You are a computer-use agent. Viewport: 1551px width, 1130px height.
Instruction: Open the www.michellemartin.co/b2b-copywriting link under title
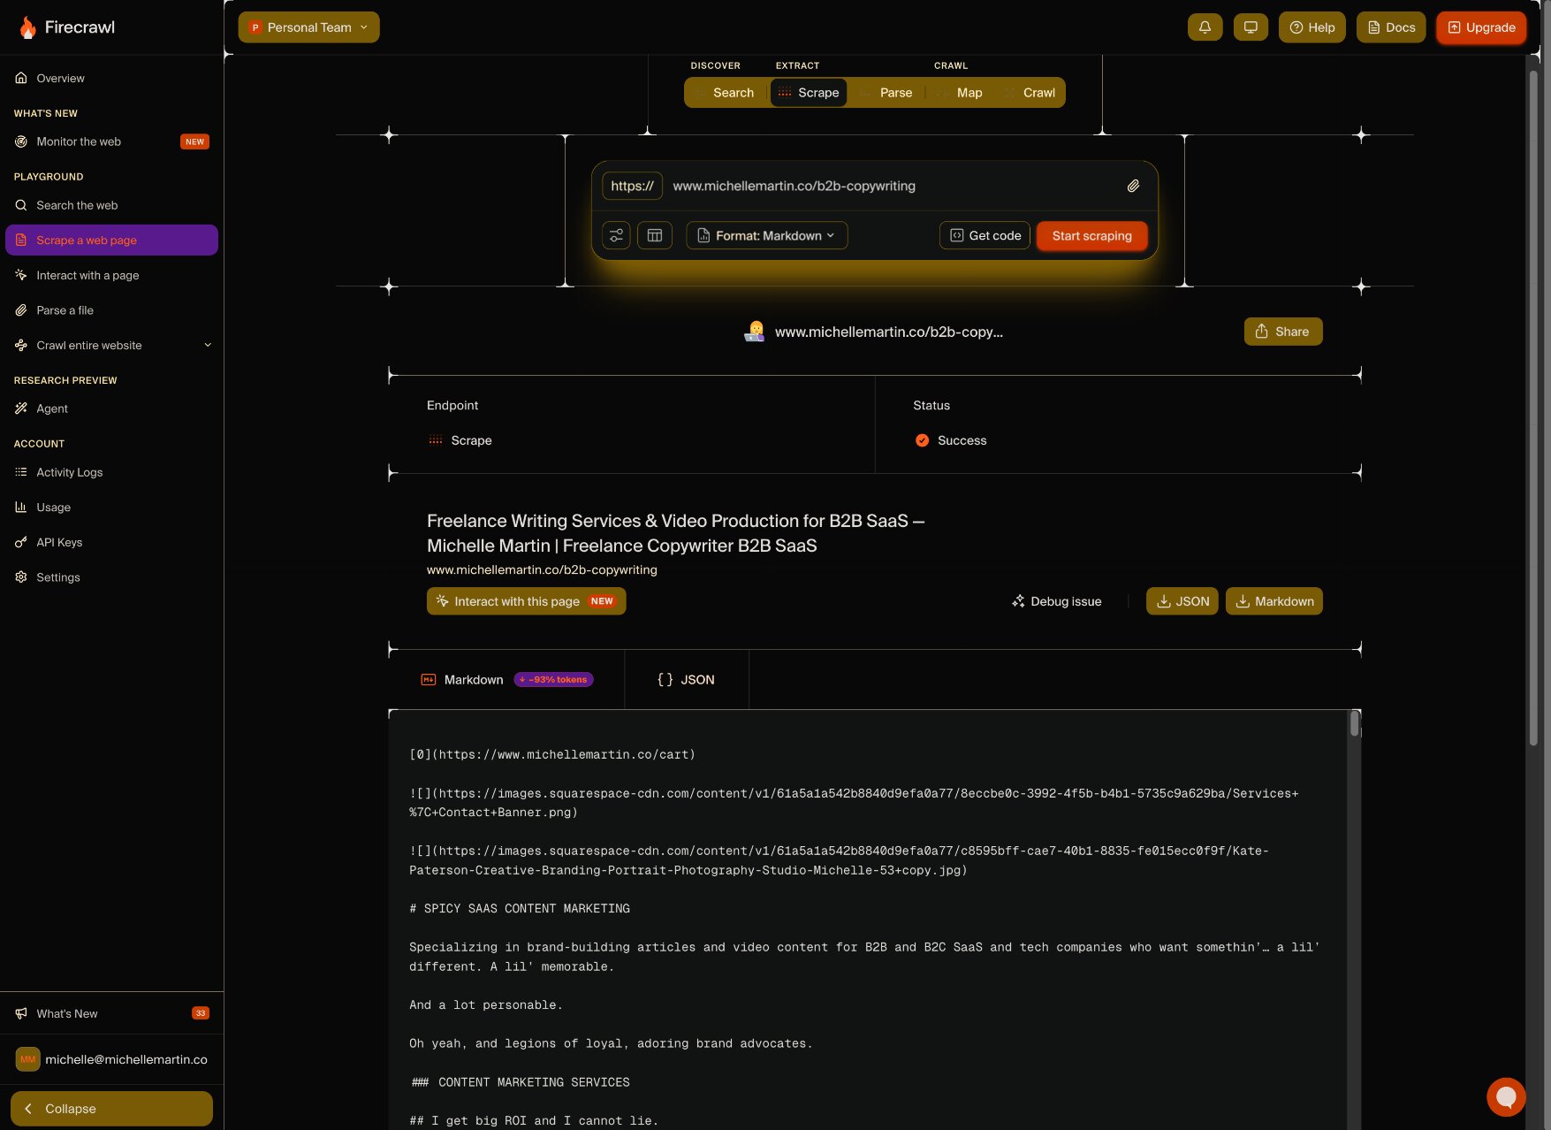coord(542,569)
